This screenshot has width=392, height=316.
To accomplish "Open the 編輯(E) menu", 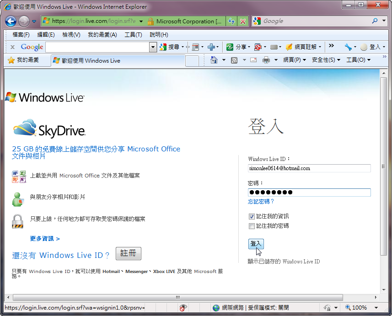I will click(46, 34).
